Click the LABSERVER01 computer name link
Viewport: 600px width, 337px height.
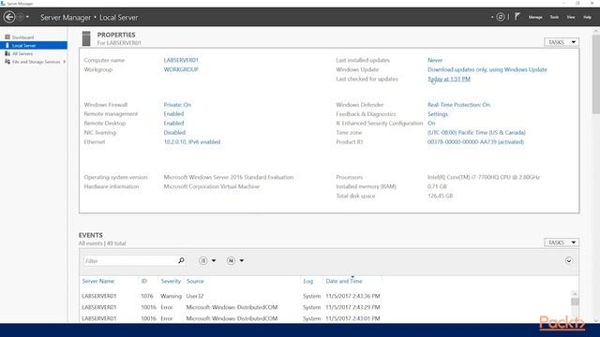coord(181,60)
